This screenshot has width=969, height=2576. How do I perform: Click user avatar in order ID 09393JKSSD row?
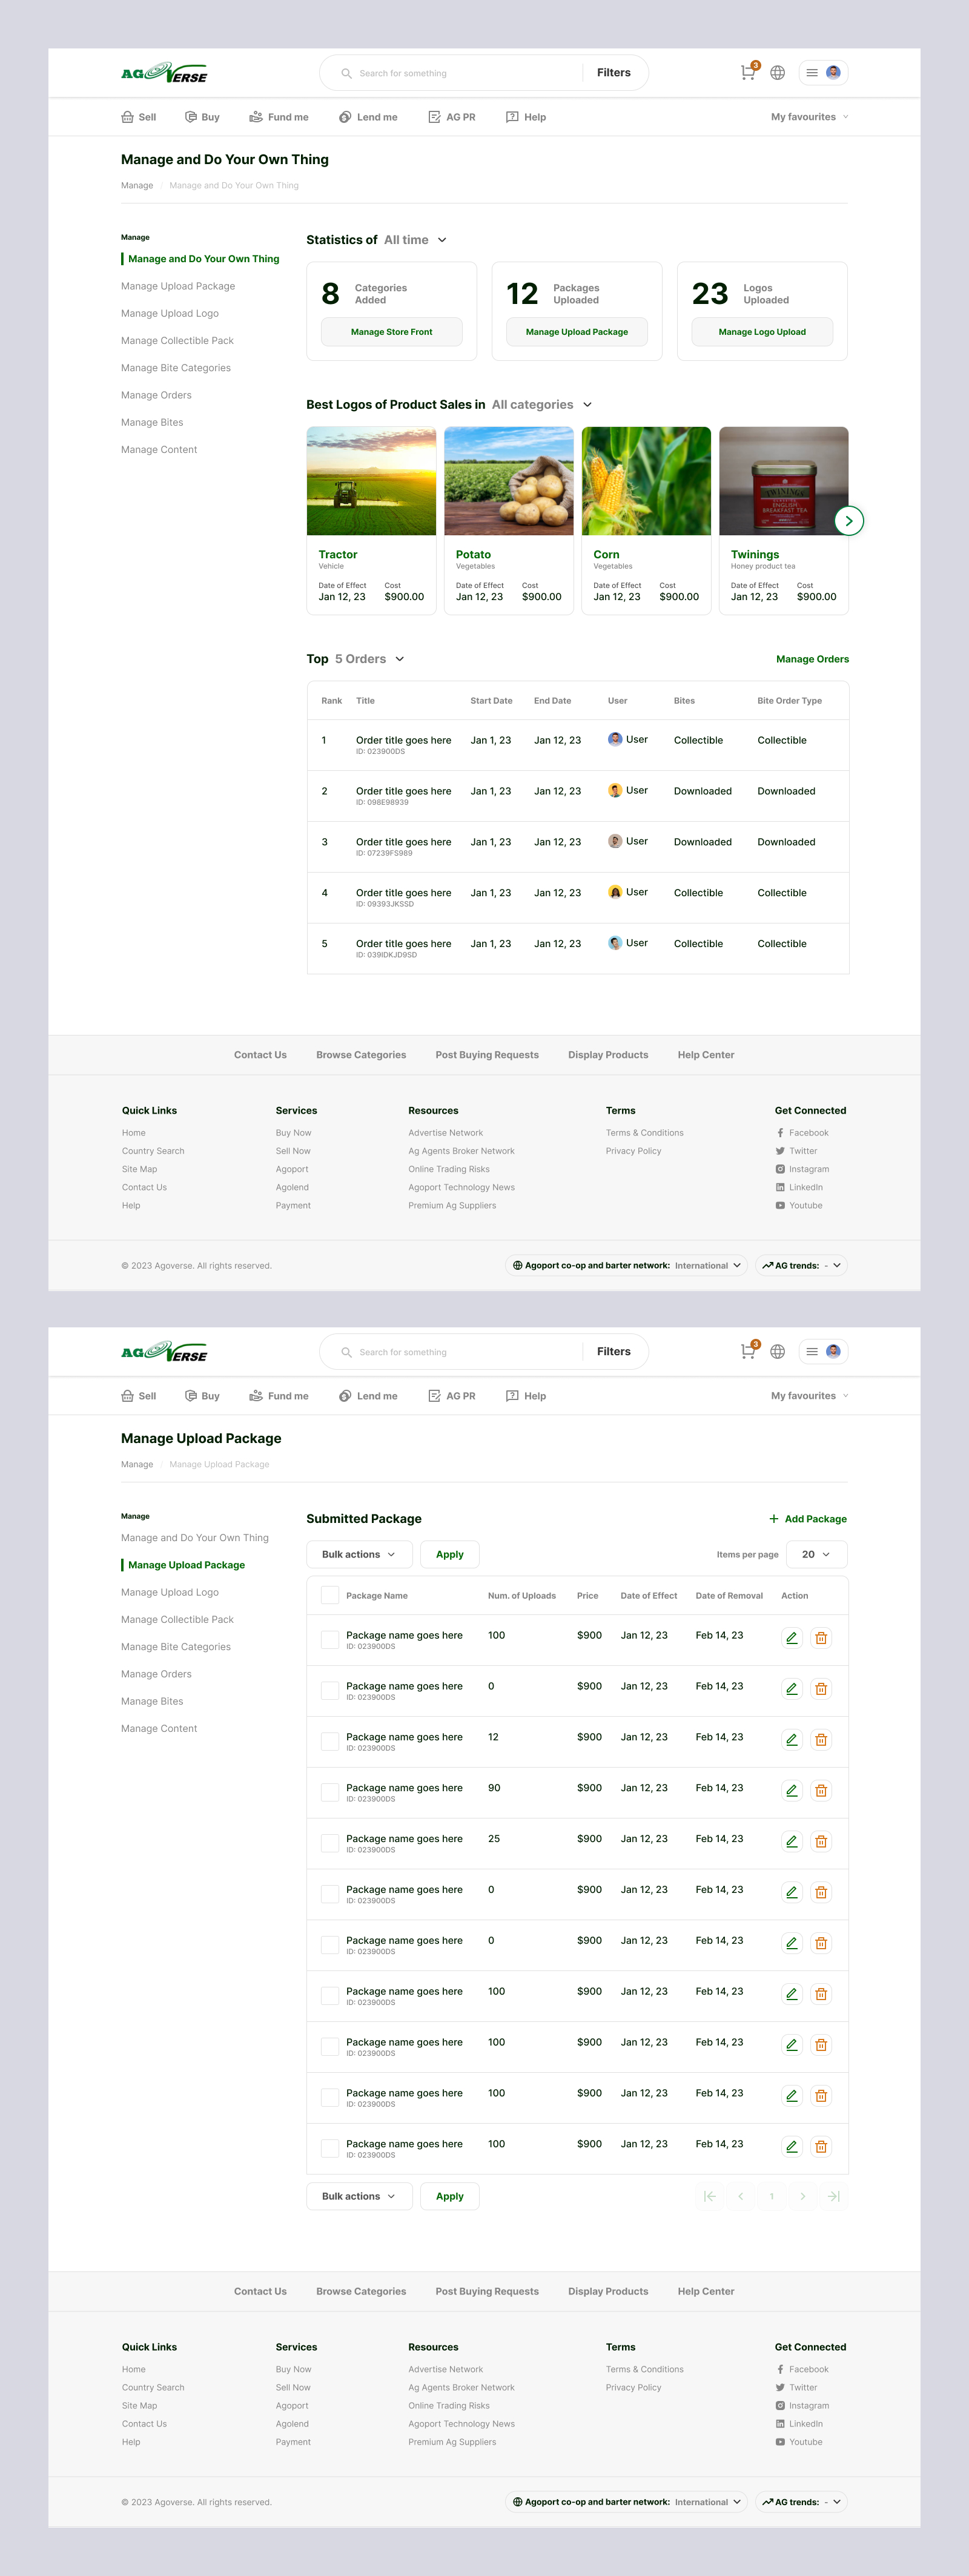(615, 892)
